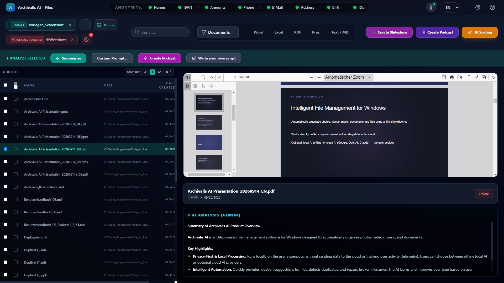The image size is (504, 283).
Task: Show layers in PDF sidebar
Action: click(x=211, y=86)
